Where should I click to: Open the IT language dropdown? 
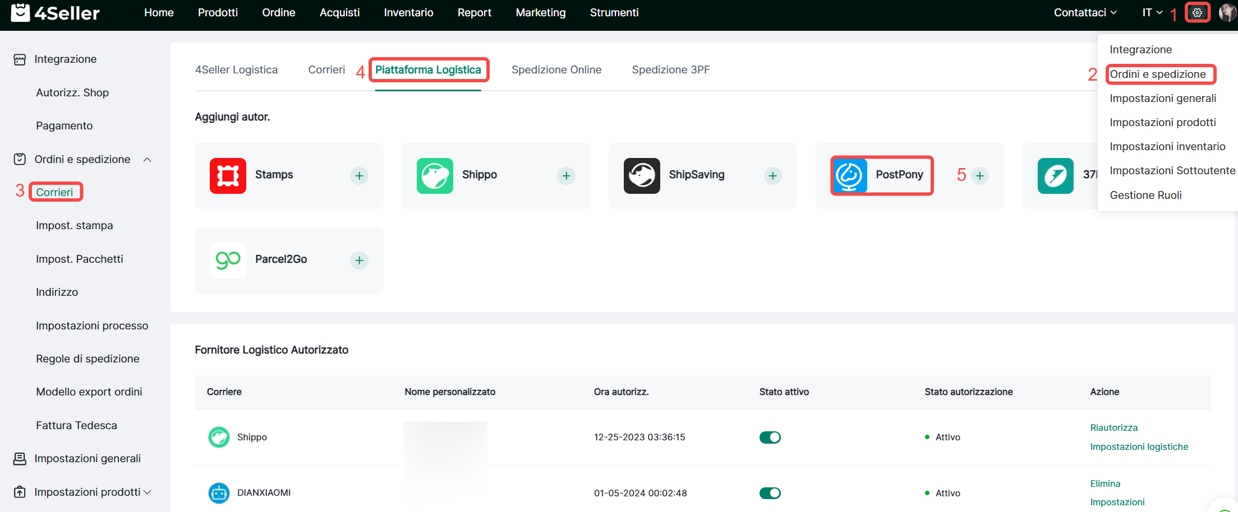pyautogui.click(x=1152, y=12)
